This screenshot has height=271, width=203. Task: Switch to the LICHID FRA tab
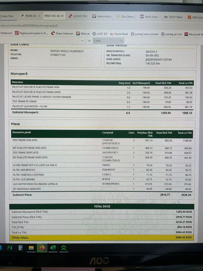[78, 16]
